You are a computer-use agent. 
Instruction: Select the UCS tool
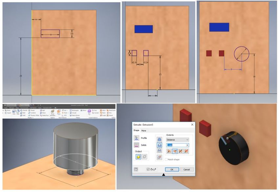coord(64,115)
